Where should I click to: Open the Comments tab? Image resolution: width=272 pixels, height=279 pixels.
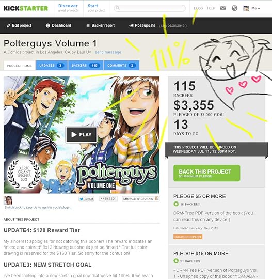point(122,66)
